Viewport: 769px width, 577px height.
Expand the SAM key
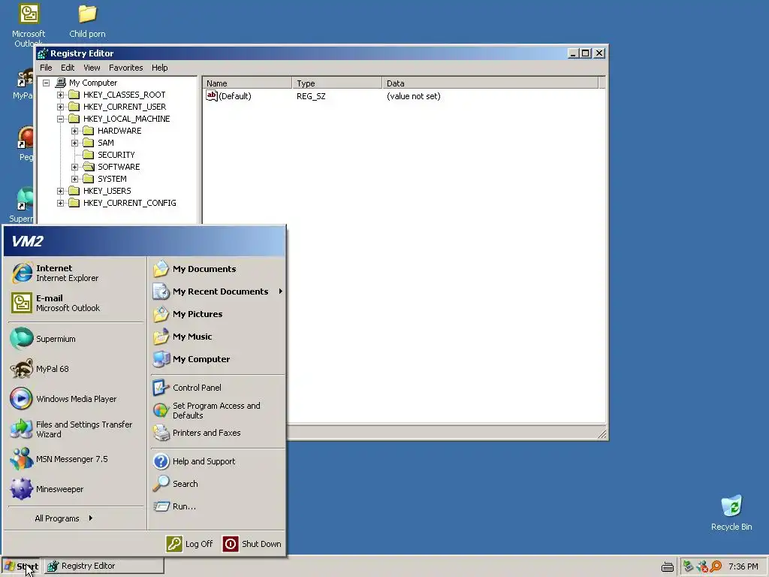tap(74, 143)
